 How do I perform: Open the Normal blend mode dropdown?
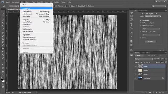point(144,59)
